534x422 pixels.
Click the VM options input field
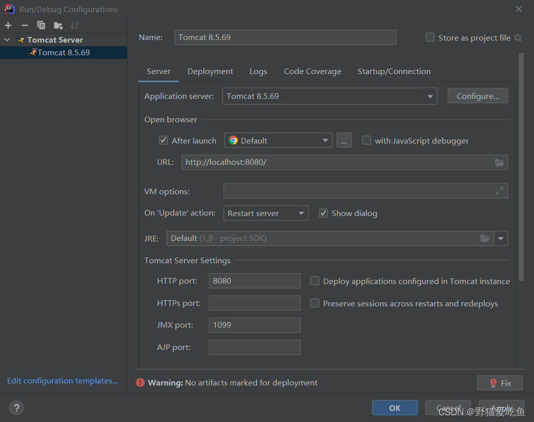pyautogui.click(x=365, y=191)
